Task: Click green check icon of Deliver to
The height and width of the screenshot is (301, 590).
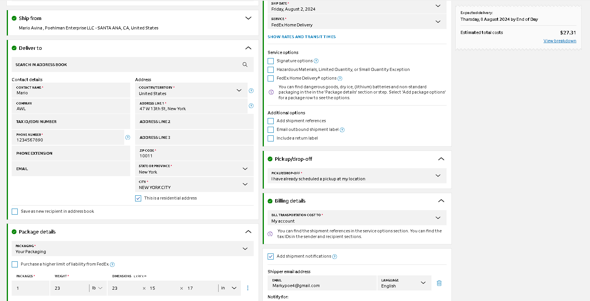Action: point(14,48)
